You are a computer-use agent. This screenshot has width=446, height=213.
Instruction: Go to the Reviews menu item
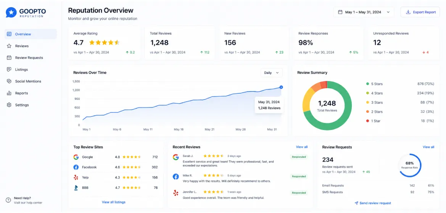pos(31,46)
